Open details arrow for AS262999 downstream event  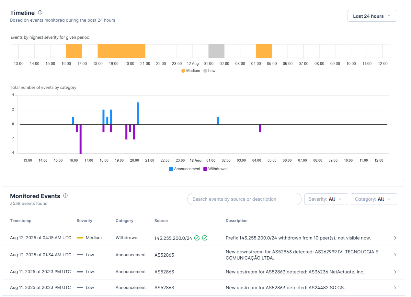pos(395,255)
